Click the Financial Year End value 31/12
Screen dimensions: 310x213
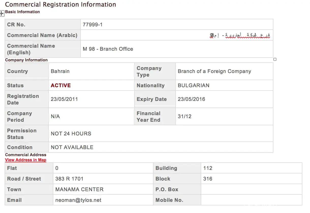click(185, 116)
